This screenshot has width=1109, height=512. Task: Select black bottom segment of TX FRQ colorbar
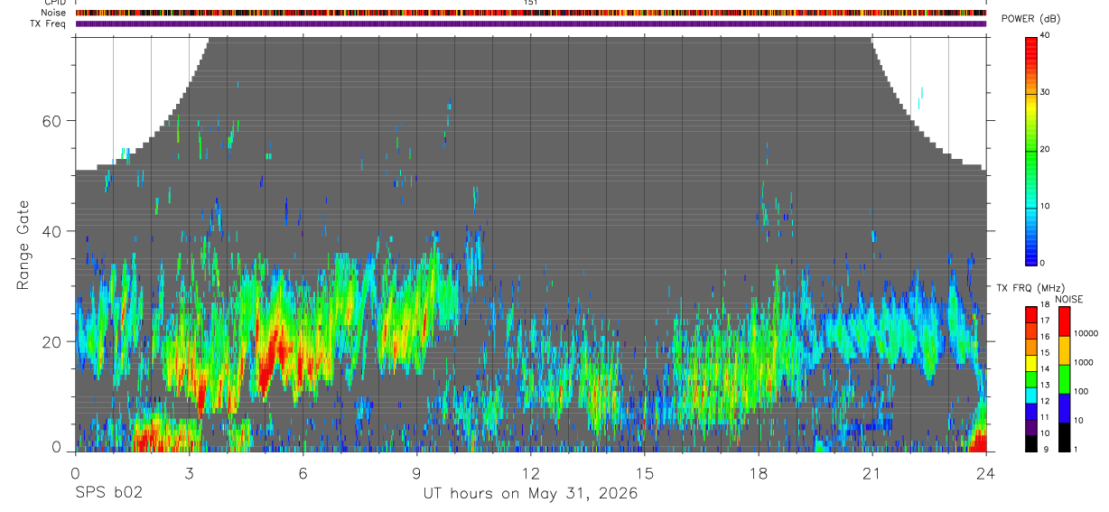(x=1031, y=443)
